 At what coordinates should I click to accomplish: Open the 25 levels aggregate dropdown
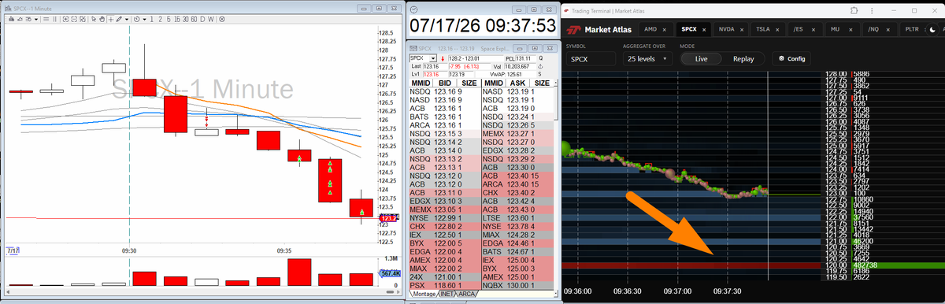pyautogui.click(x=647, y=59)
